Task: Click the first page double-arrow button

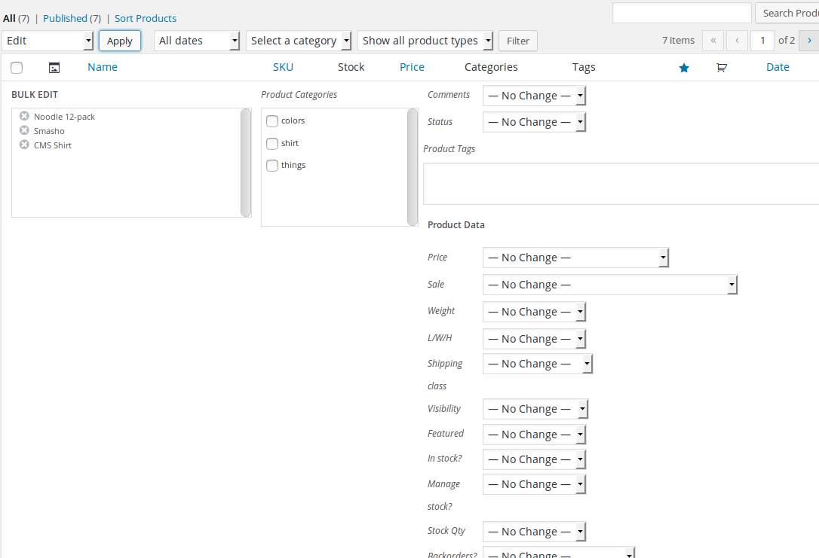Action: (713, 41)
